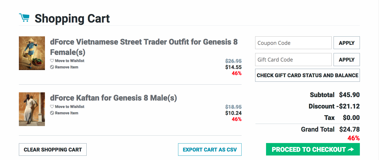Select 'Move to Wishlist' text for the Kaftan
379x160 pixels.
tap(70, 107)
